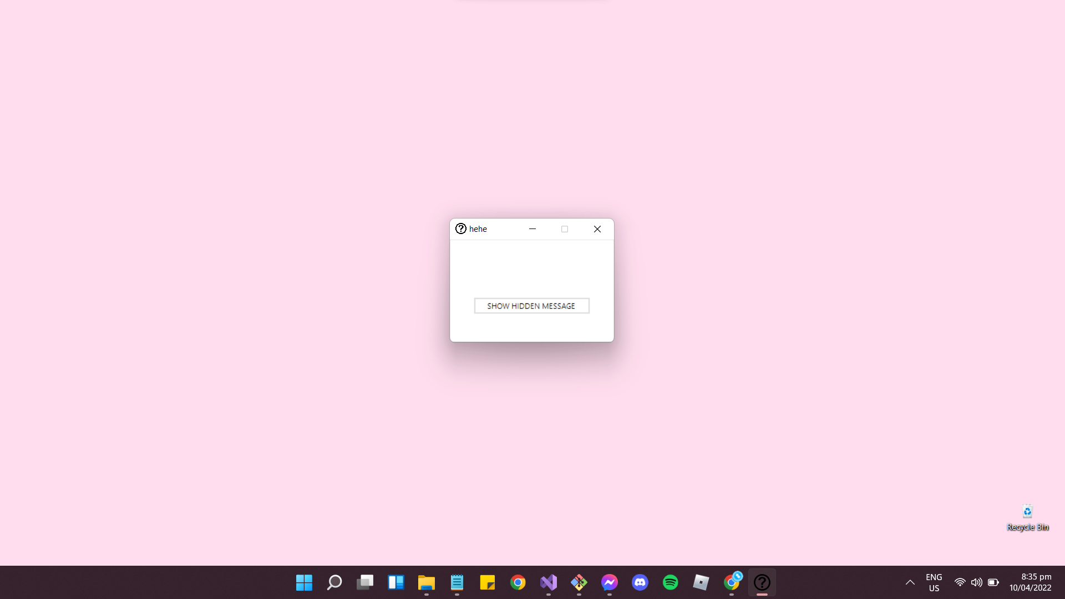Select the hehe app icon in taskbar
This screenshot has height=599, width=1065.
tap(762, 582)
